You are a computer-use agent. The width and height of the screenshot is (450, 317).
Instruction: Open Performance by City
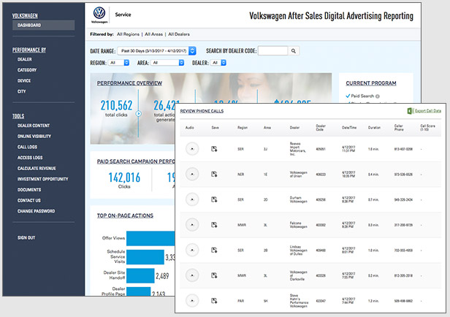[x=21, y=91]
